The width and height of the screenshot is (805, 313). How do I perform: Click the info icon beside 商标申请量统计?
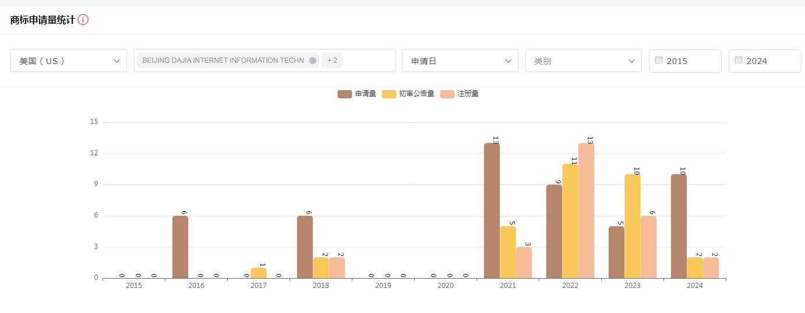pos(83,20)
